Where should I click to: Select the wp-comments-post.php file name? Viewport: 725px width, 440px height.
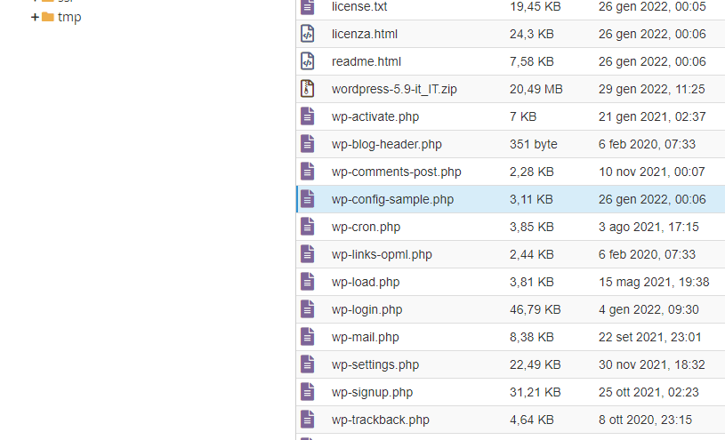click(x=396, y=172)
